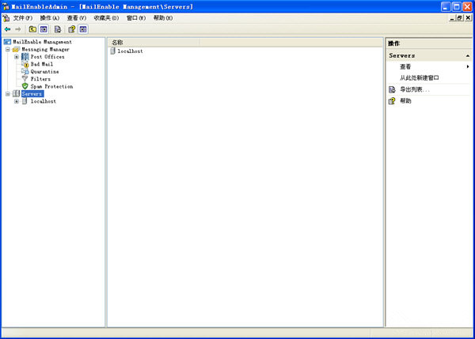Click the Back arrow toolbar icon

pyautogui.click(x=8, y=29)
